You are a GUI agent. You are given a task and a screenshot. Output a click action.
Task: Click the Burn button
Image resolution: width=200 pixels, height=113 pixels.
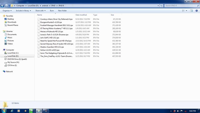point(52,10)
